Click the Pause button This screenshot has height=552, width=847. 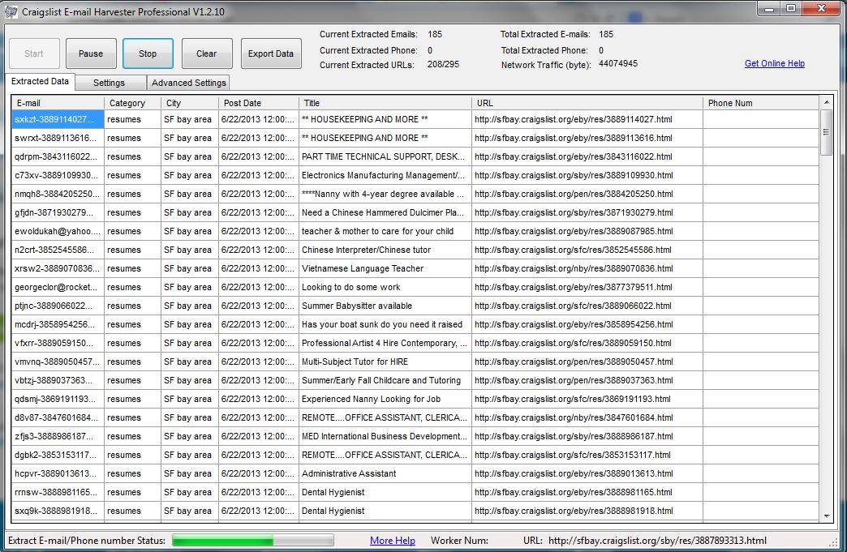pos(91,53)
